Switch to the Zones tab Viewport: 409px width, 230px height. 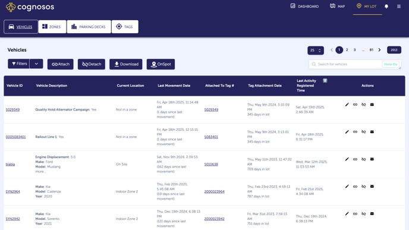point(52,27)
